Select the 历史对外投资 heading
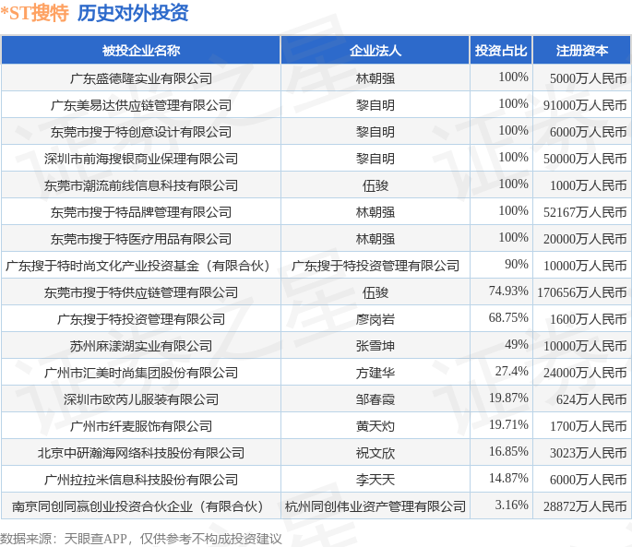 pyautogui.click(x=133, y=13)
